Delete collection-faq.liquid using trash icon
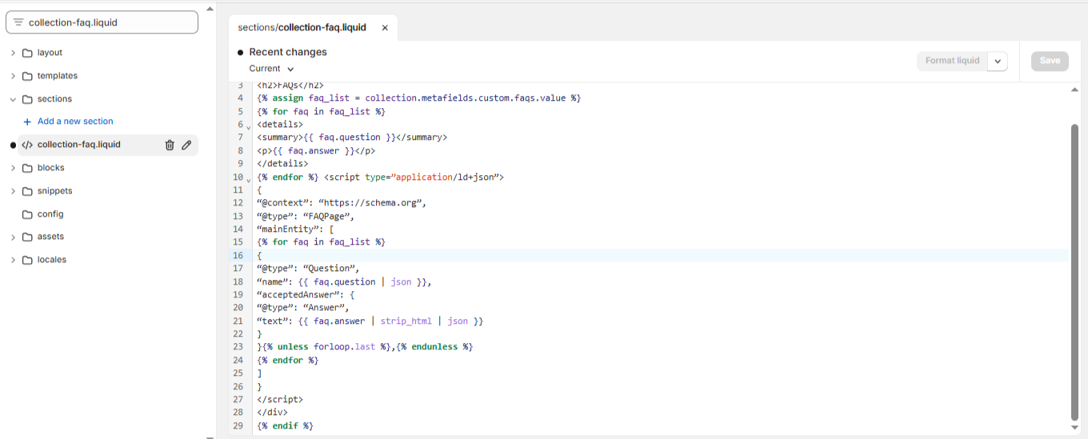Screen dimensions: 1088x439 (170, 145)
